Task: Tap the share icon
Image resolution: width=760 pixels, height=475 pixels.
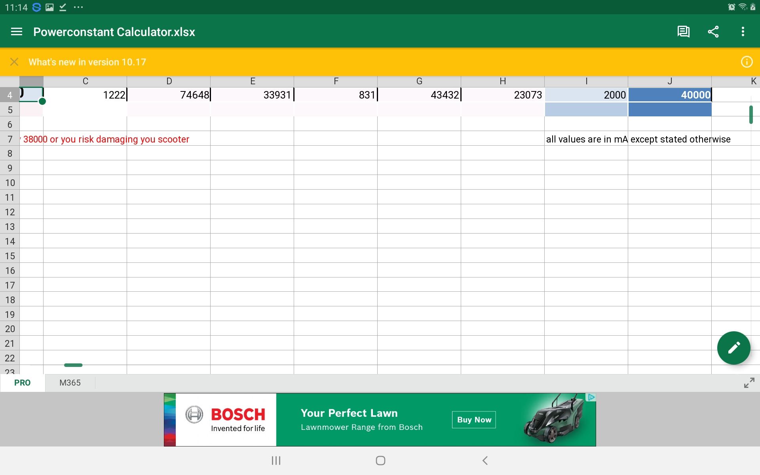Action: pos(713,32)
